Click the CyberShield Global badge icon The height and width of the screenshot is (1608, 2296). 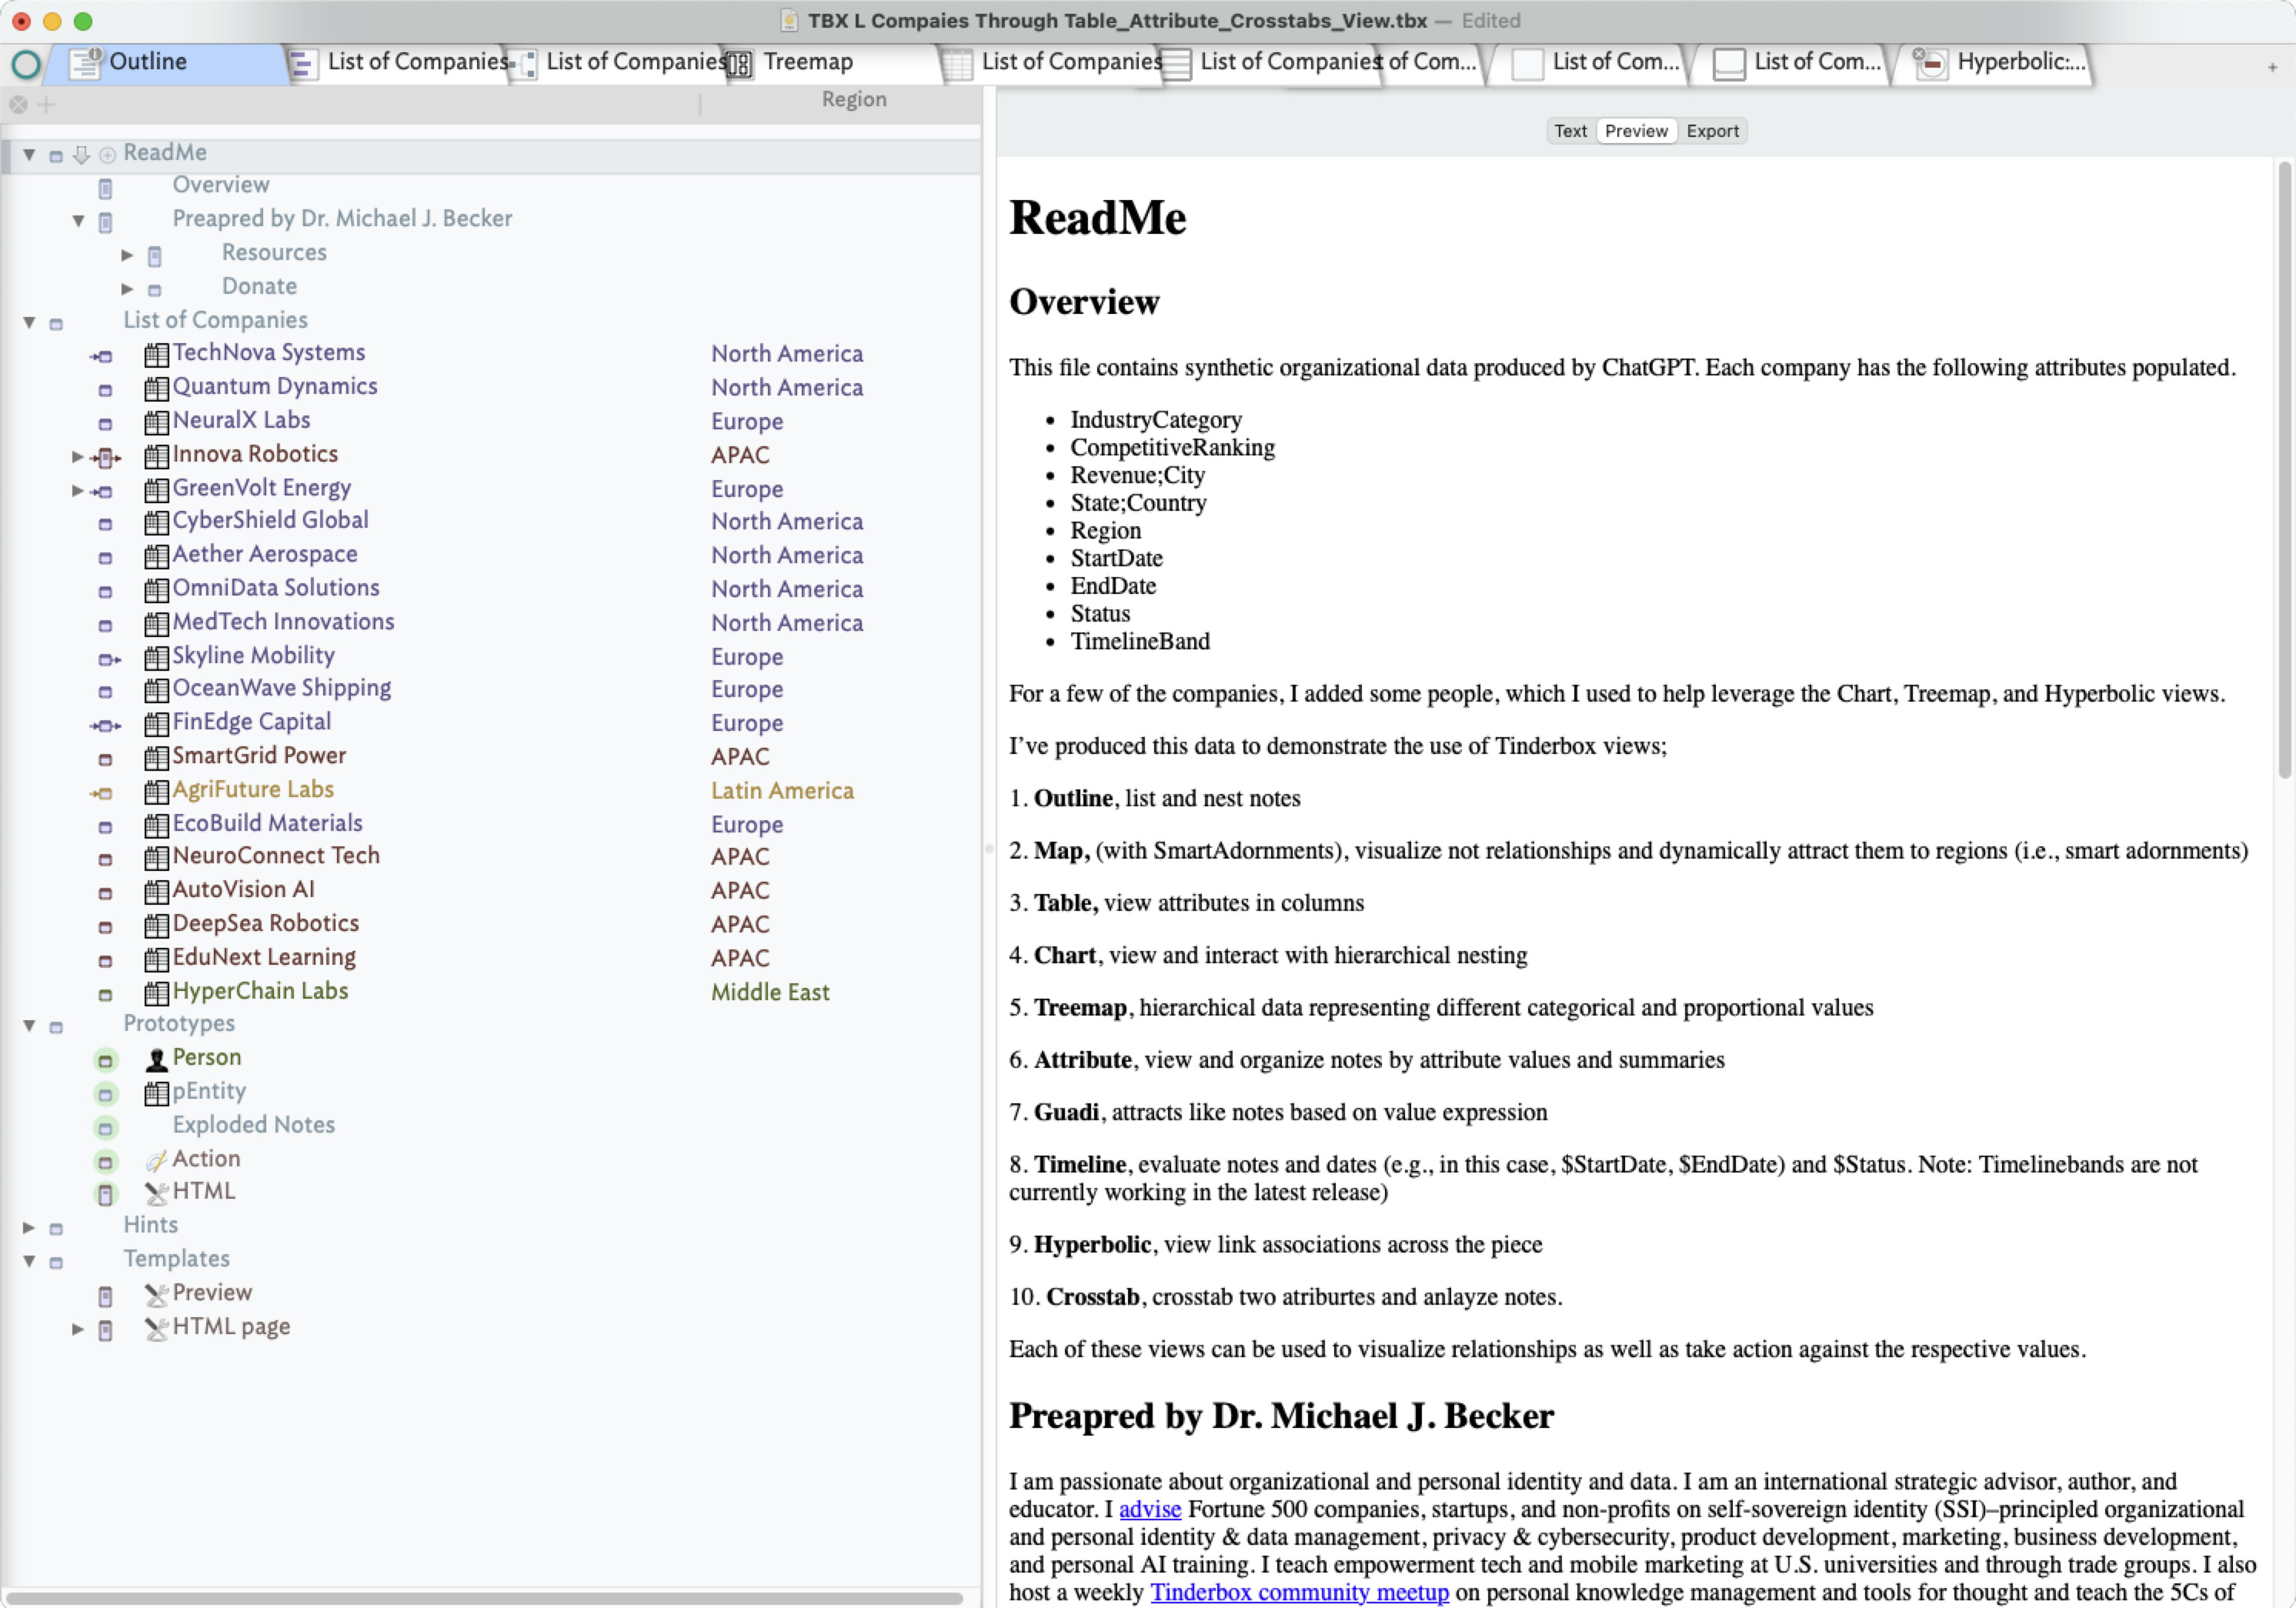coord(156,522)
